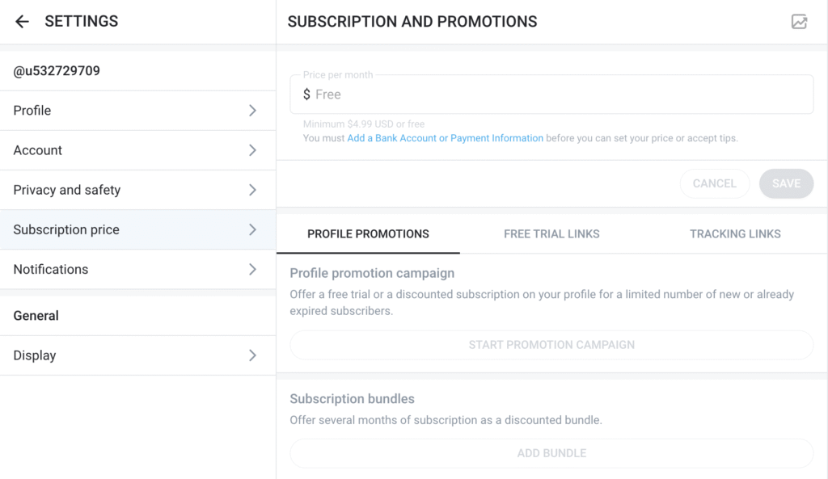The width and height of the screenshot is (828, 479).
Task: Click Start Promotion Campaign button
Action: coord(551,345)
